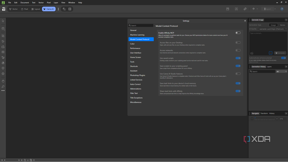Click the Settings search field
The image size is (288, 162).
coord(141,26)
